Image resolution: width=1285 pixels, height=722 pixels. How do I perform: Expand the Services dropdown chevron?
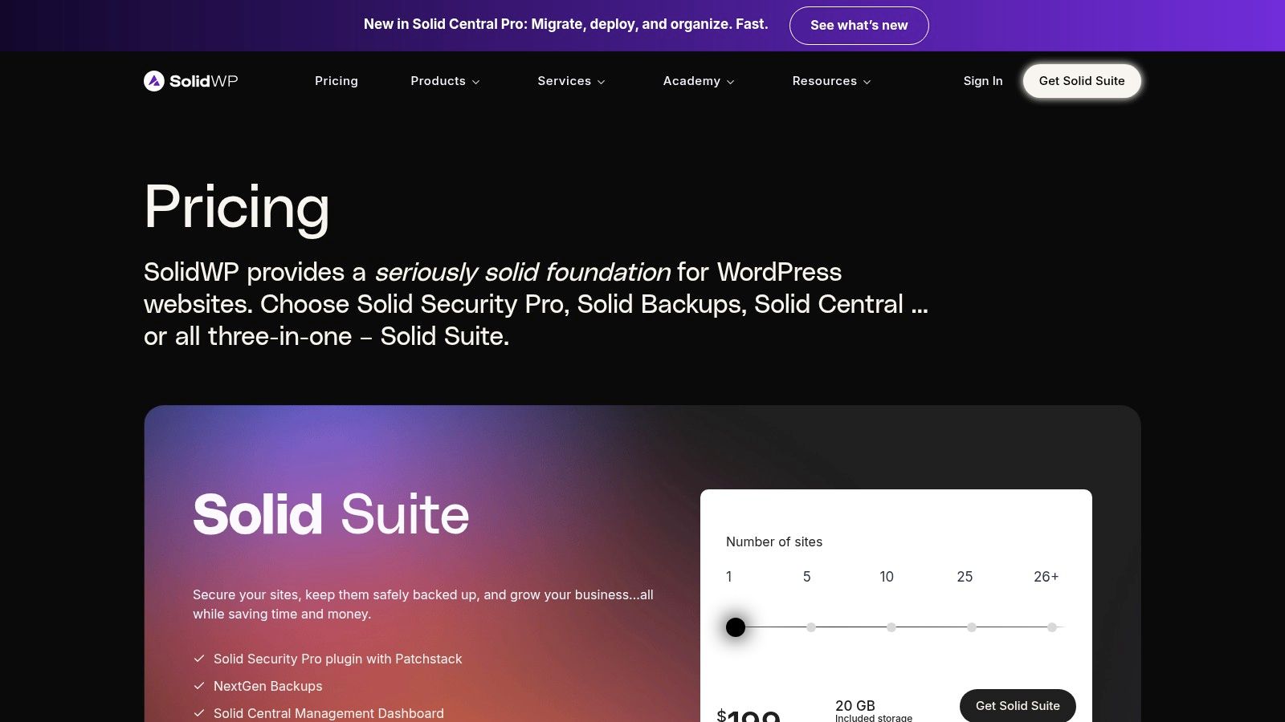[601, 82]
